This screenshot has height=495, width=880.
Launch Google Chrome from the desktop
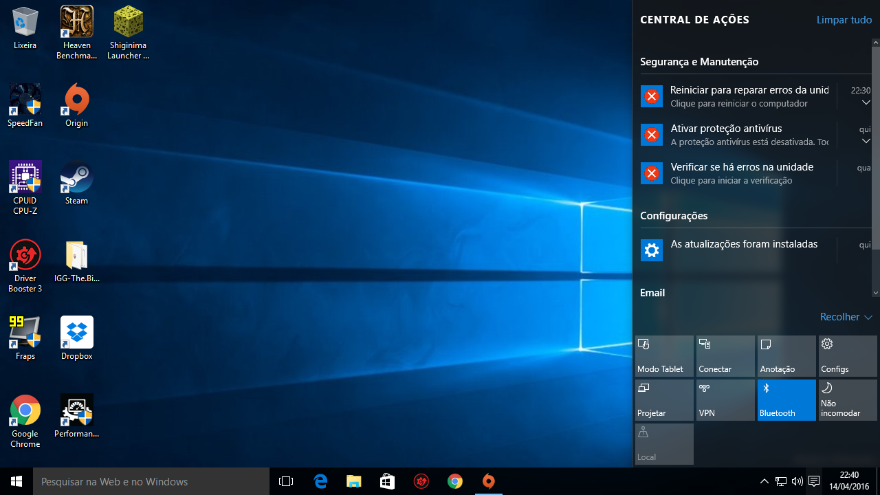[x=25, y=421]
